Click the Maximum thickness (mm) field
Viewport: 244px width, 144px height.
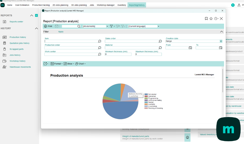click(149, 54)
